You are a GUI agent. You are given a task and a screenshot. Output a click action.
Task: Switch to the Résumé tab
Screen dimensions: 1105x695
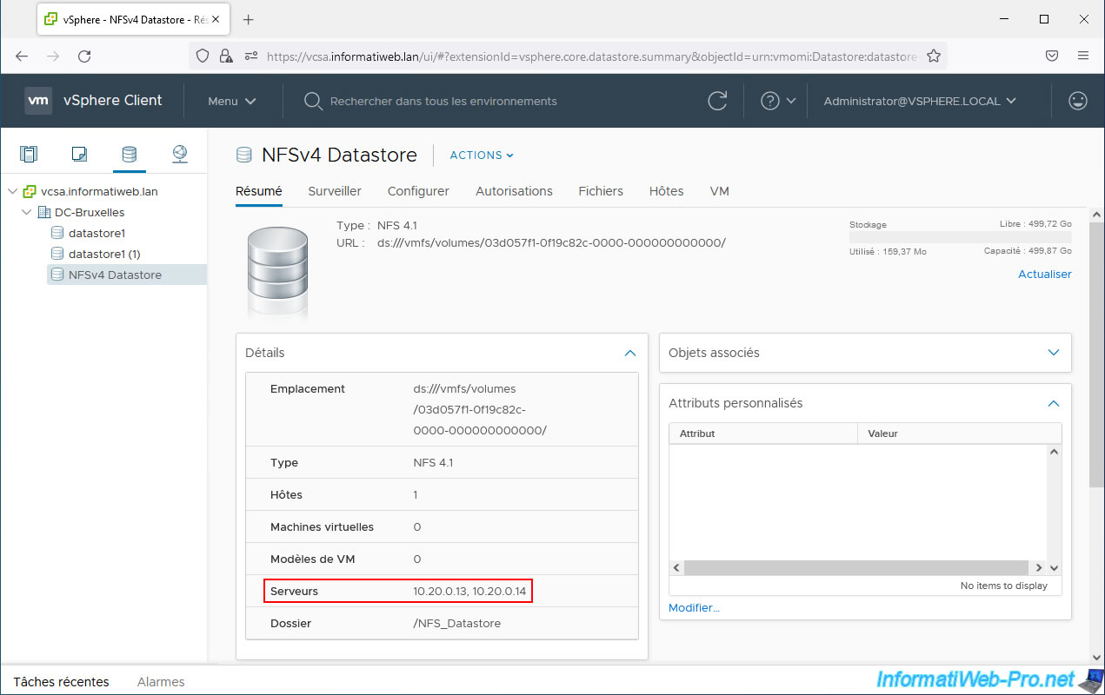coord(259,191)
